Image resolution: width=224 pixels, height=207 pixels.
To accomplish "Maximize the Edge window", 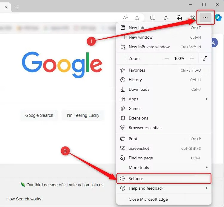I will (x=204, y=4).
